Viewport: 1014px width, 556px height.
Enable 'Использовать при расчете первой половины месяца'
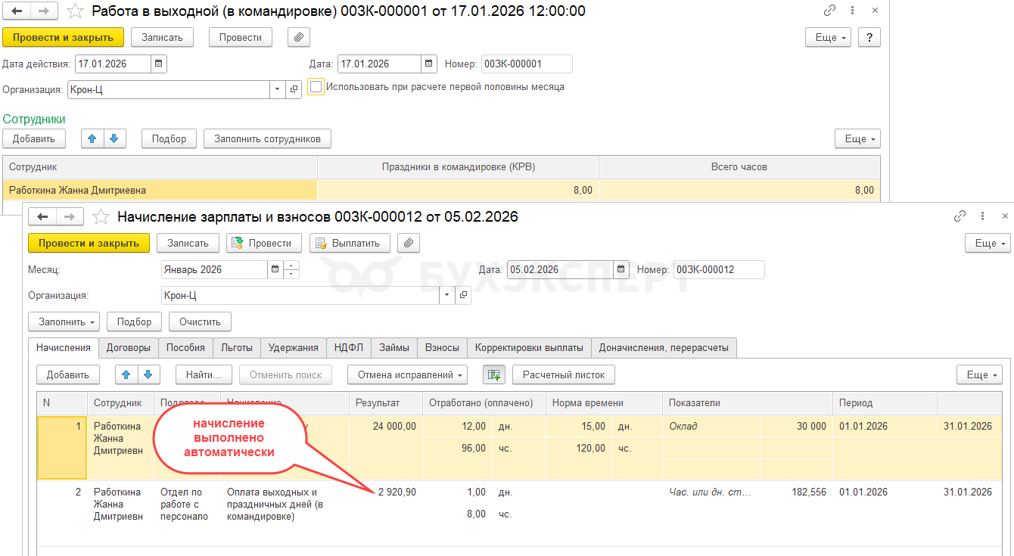(316, 87)
